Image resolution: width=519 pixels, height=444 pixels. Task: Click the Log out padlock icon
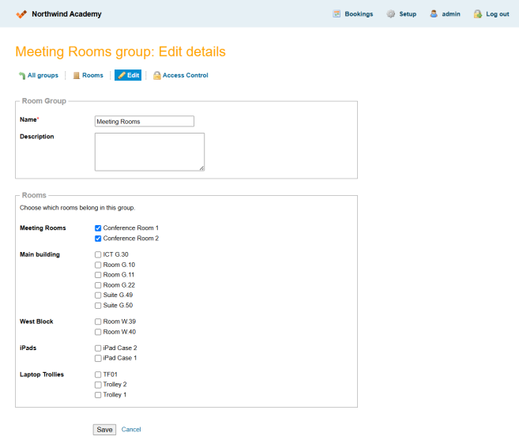[477, 14]
